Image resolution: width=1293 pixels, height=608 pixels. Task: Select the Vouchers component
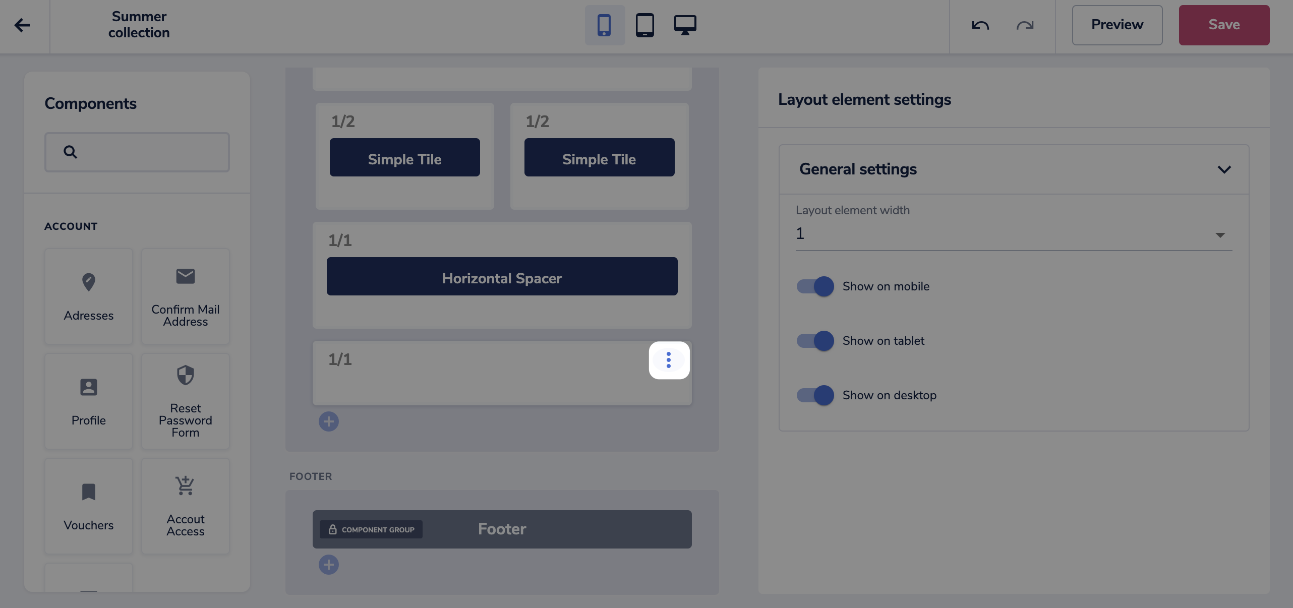89,506
